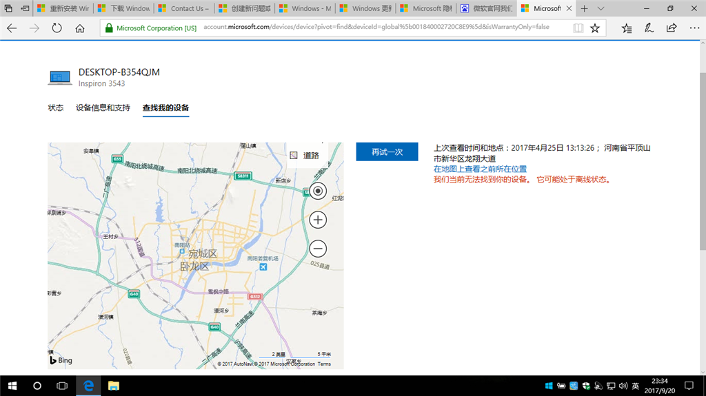Open the web notes pen icon
Image resolution: width=706 pixels, height=396 pixels.
[x=649, y=28]
